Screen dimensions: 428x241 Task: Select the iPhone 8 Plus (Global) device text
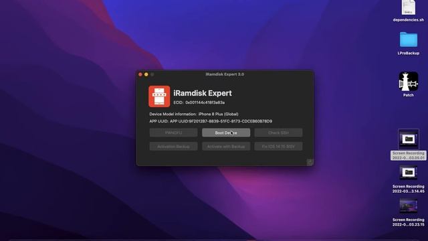click(x=219, y=114)
